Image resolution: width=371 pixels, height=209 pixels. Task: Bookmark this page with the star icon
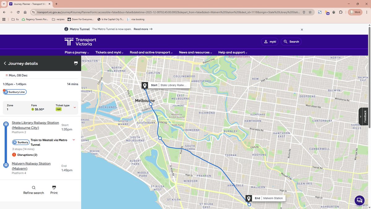pos(310,12)
